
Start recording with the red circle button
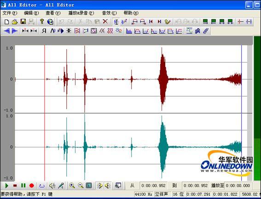click(32, 186)
